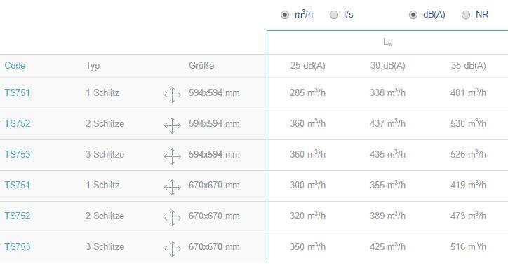The height and width of the screenshot is (264, 508).
Task: Select the m³/h radio button
Action: pos(285,15)
